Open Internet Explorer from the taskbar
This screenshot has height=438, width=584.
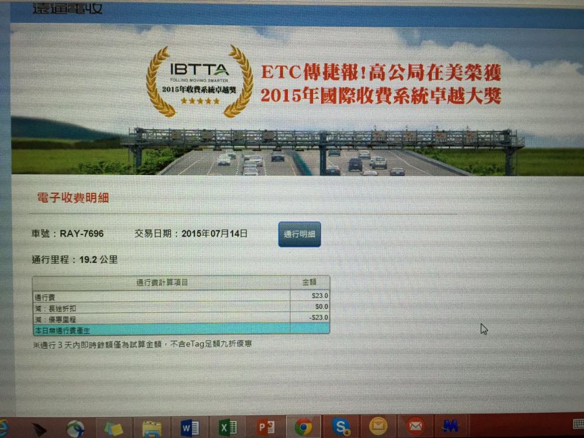4,428
